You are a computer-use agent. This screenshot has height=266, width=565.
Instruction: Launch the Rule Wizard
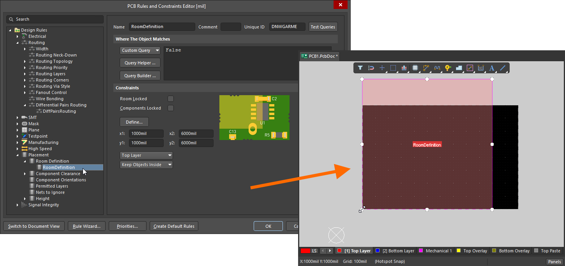point(87,226)
